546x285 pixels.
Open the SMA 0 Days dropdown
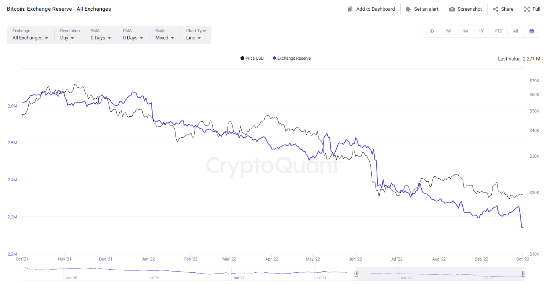click(x=101, y=38)
